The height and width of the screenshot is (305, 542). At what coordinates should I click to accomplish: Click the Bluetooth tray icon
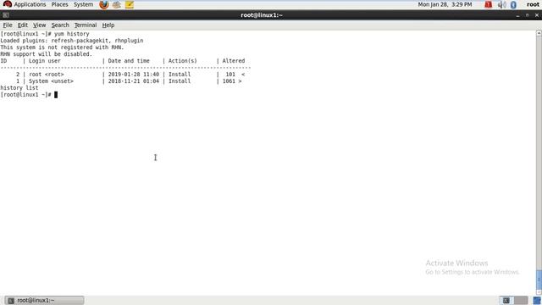[x=513, y=4]
